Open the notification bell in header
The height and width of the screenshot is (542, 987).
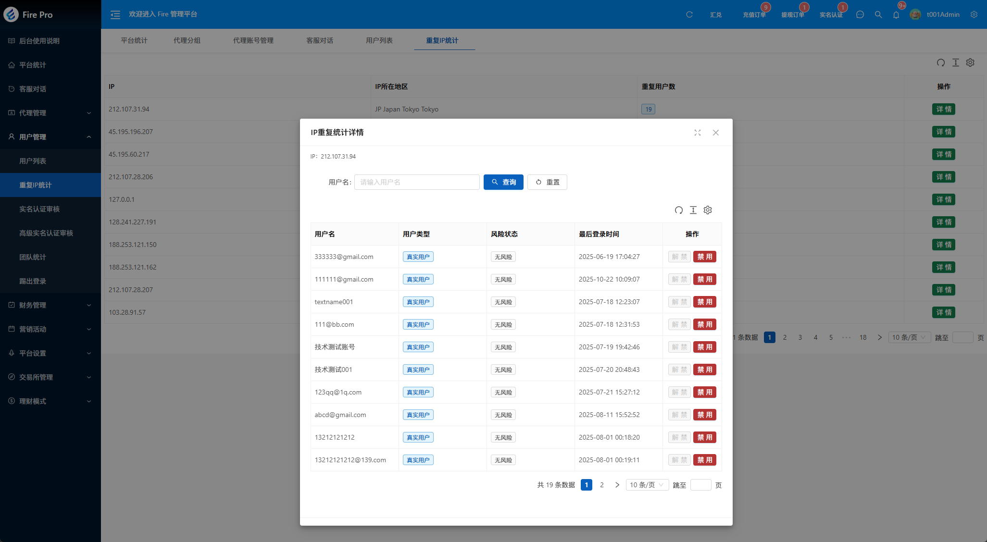click(896, 15)
